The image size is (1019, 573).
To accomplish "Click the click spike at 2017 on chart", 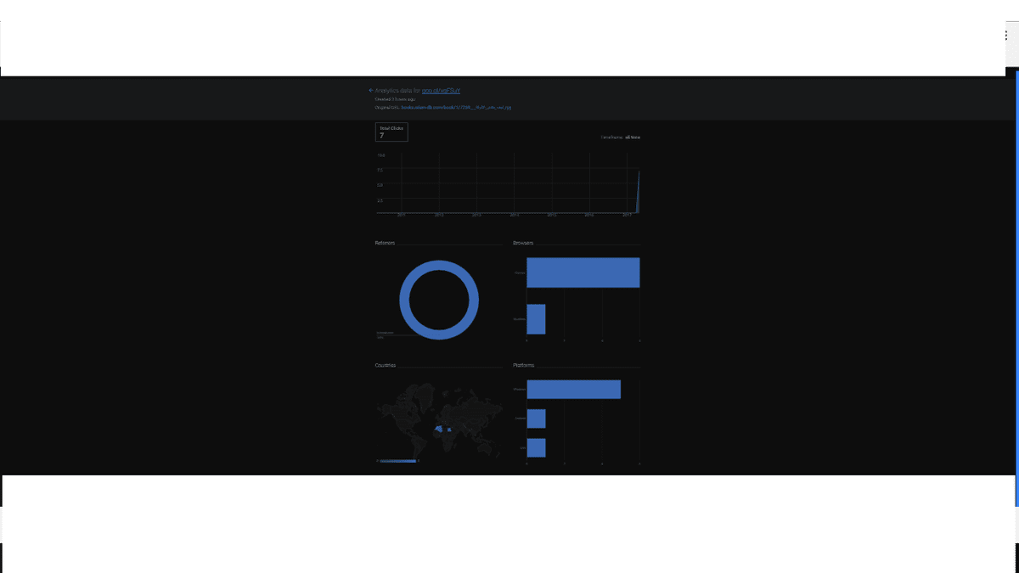I will coord(638,192).
